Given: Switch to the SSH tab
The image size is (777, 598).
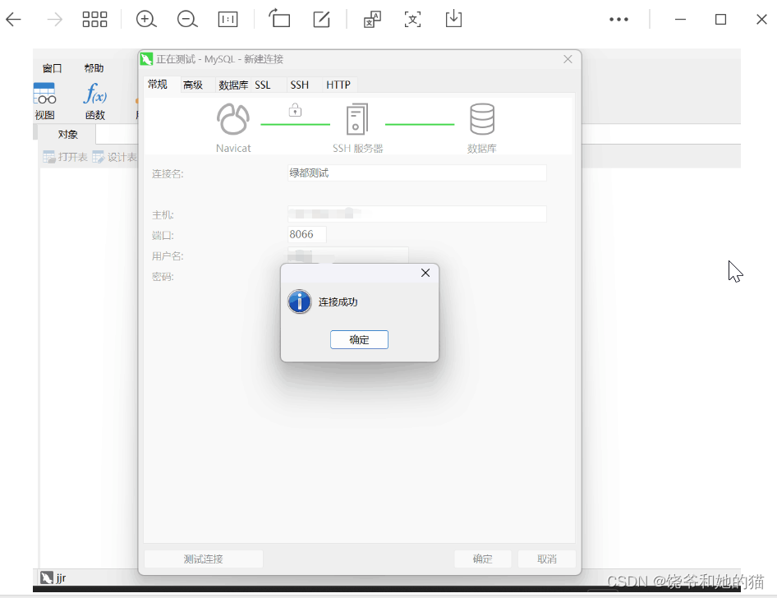Looking at the screenshot, I should click(299, 85).
